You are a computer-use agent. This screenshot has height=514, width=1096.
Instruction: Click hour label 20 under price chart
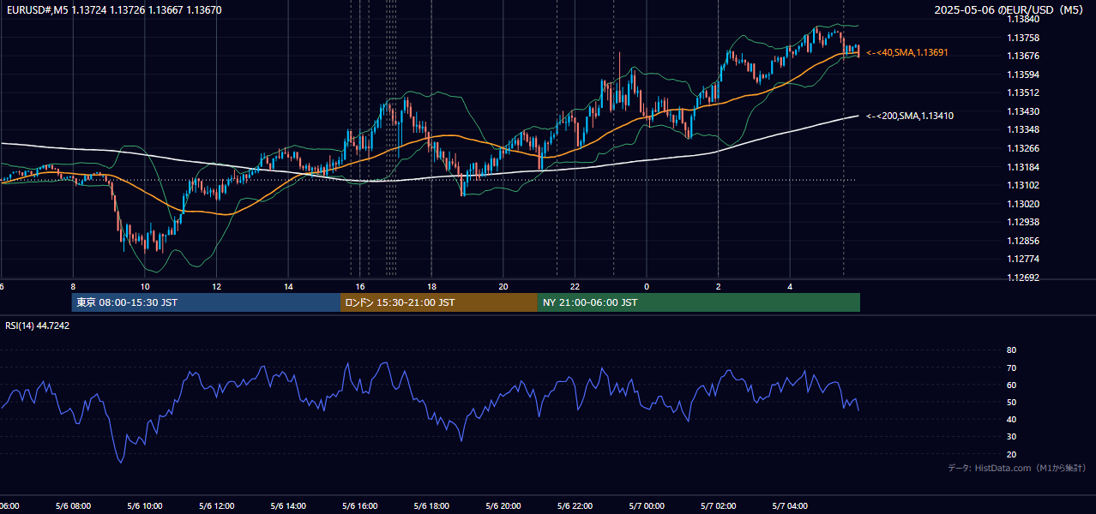(503, 286)
